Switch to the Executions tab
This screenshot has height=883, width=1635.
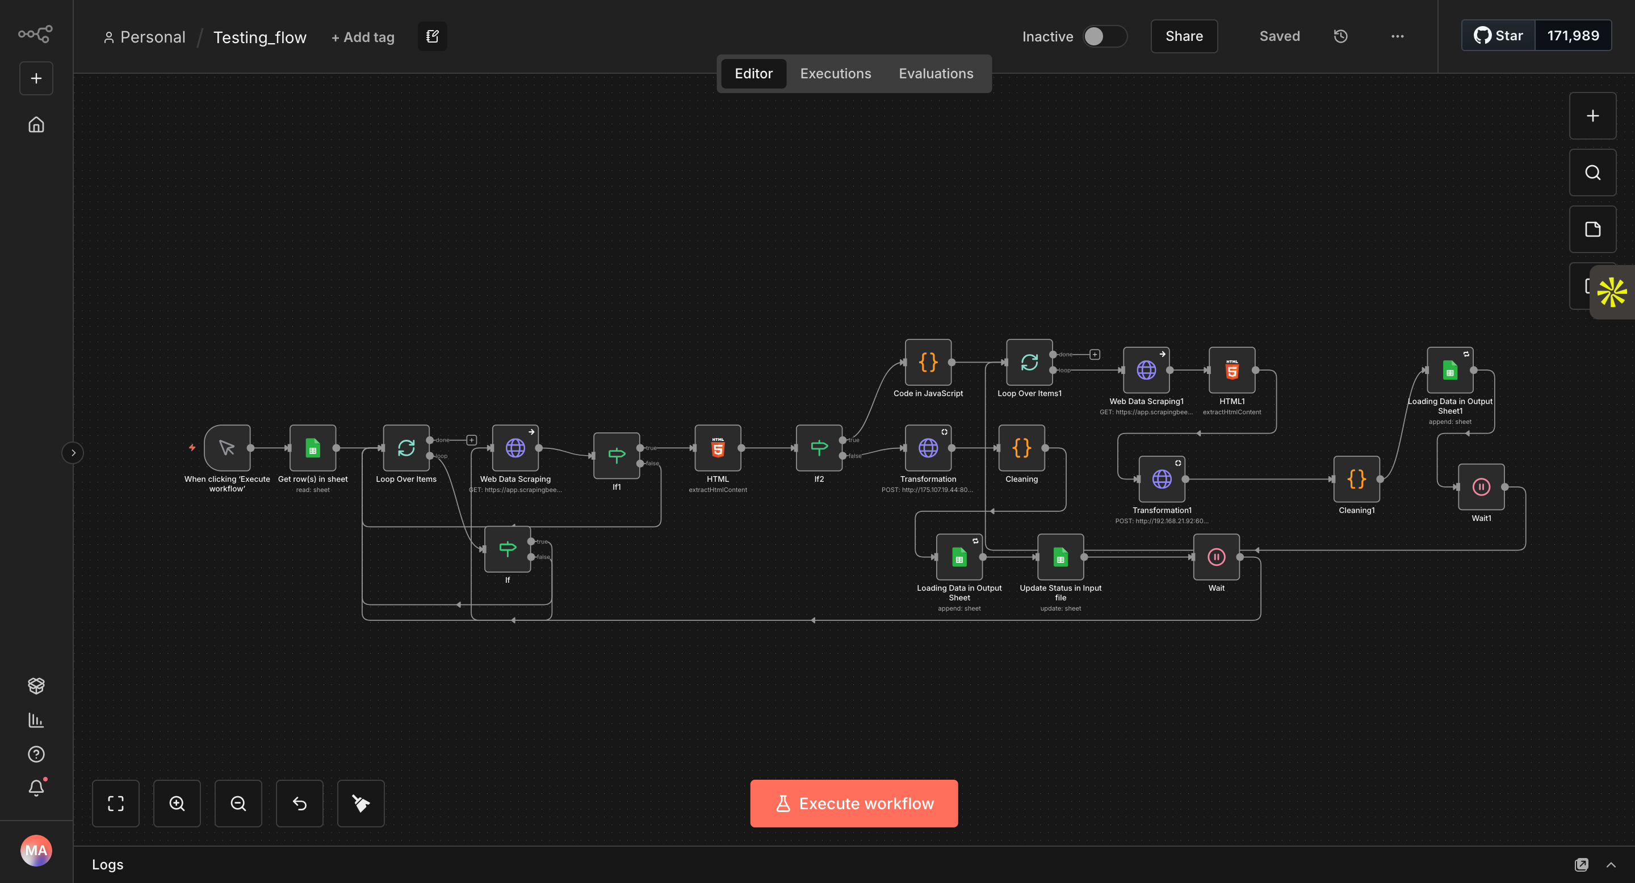point(835,74)
